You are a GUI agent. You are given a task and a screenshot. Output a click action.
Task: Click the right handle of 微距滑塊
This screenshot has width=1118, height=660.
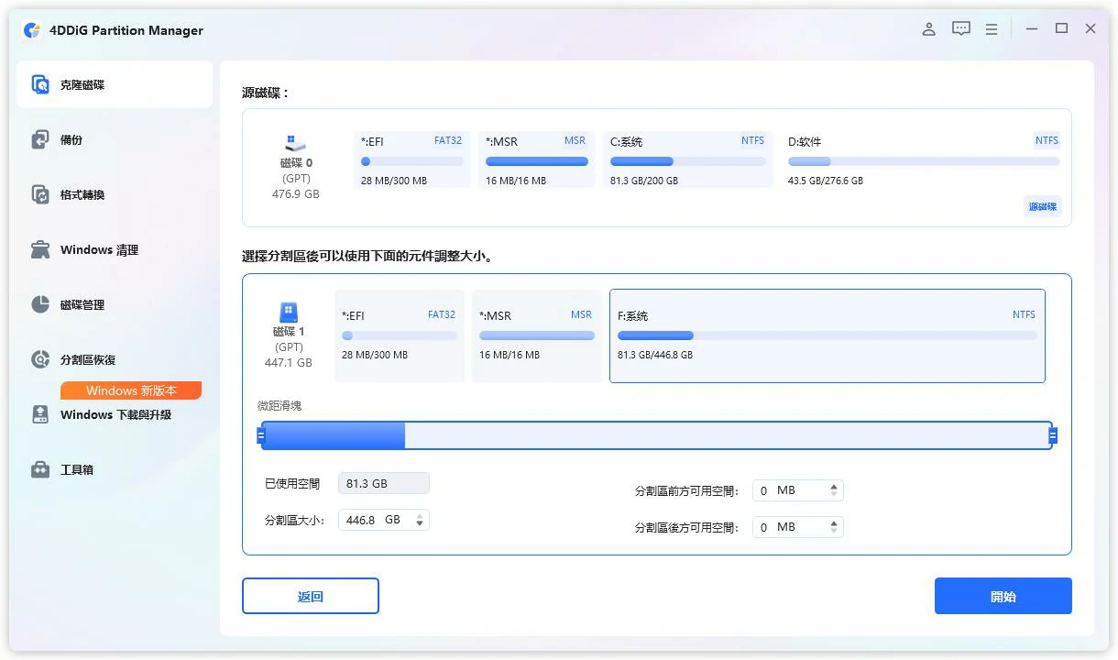(x=1053, y=435)
